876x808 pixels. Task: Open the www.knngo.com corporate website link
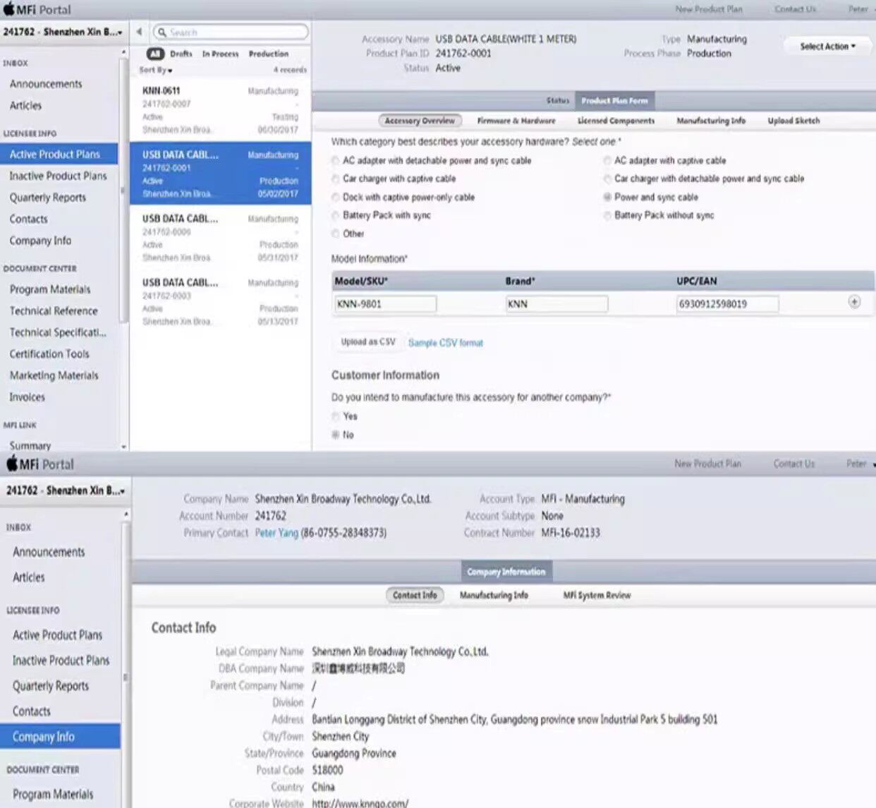[x=360, y=803]
